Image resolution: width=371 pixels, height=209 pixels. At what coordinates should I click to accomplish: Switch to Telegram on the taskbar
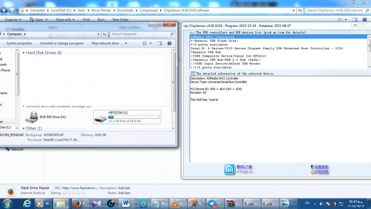click(215, 204)
